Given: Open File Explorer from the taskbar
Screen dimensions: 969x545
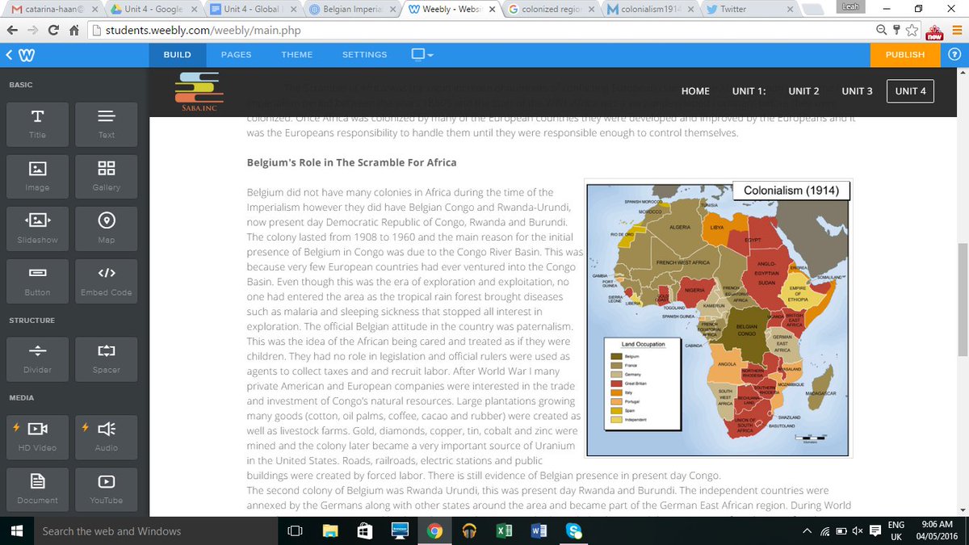Looking at the screenshot, I should [x=330, y=530].
